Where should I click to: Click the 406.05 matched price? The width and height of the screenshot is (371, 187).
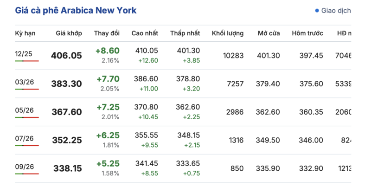tap(66, 56)
